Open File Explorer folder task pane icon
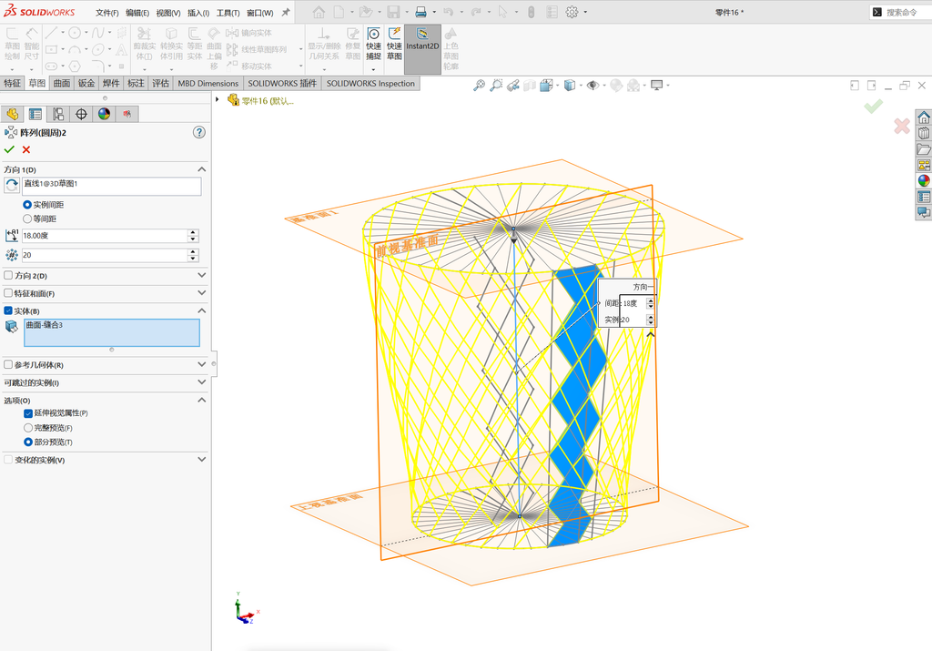 924,149
